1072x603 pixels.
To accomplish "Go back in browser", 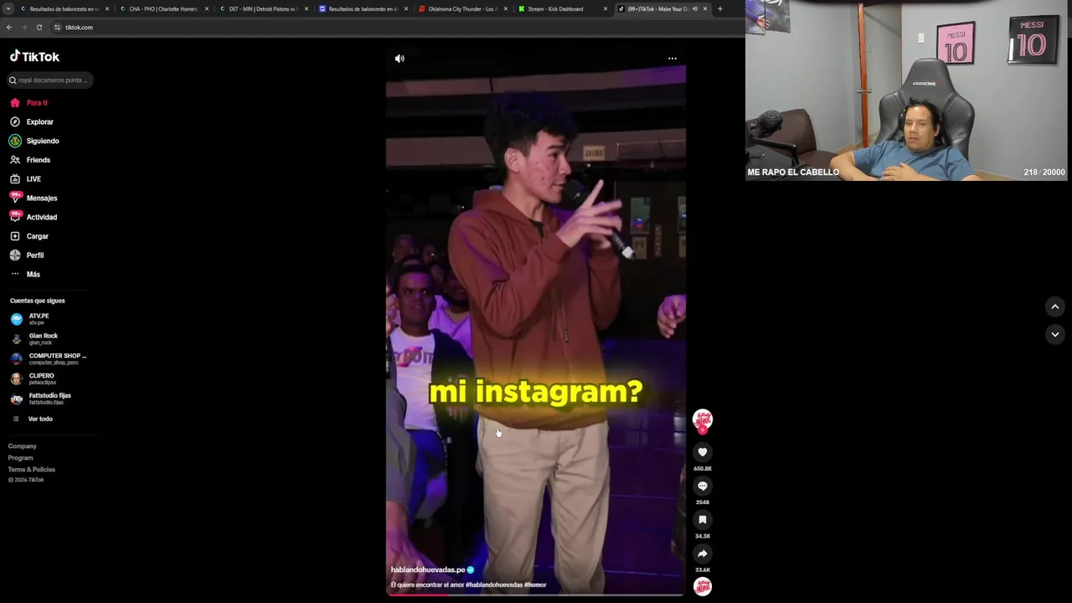I will click(x=9, y=28).
